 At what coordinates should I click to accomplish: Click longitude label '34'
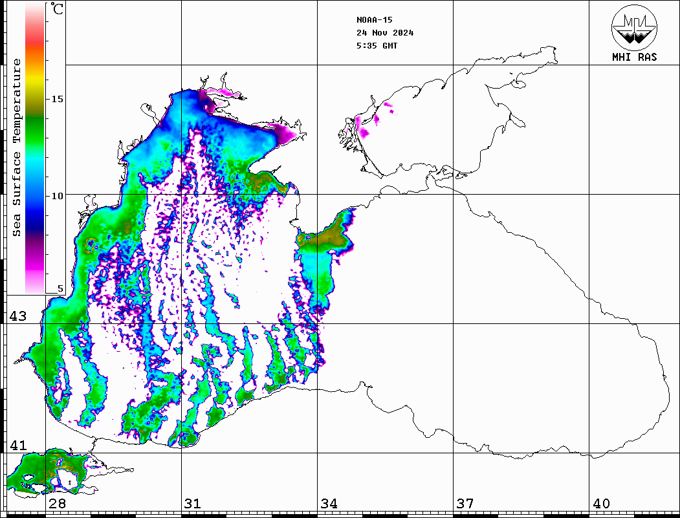pyautogui.click(x=329, y=504)
